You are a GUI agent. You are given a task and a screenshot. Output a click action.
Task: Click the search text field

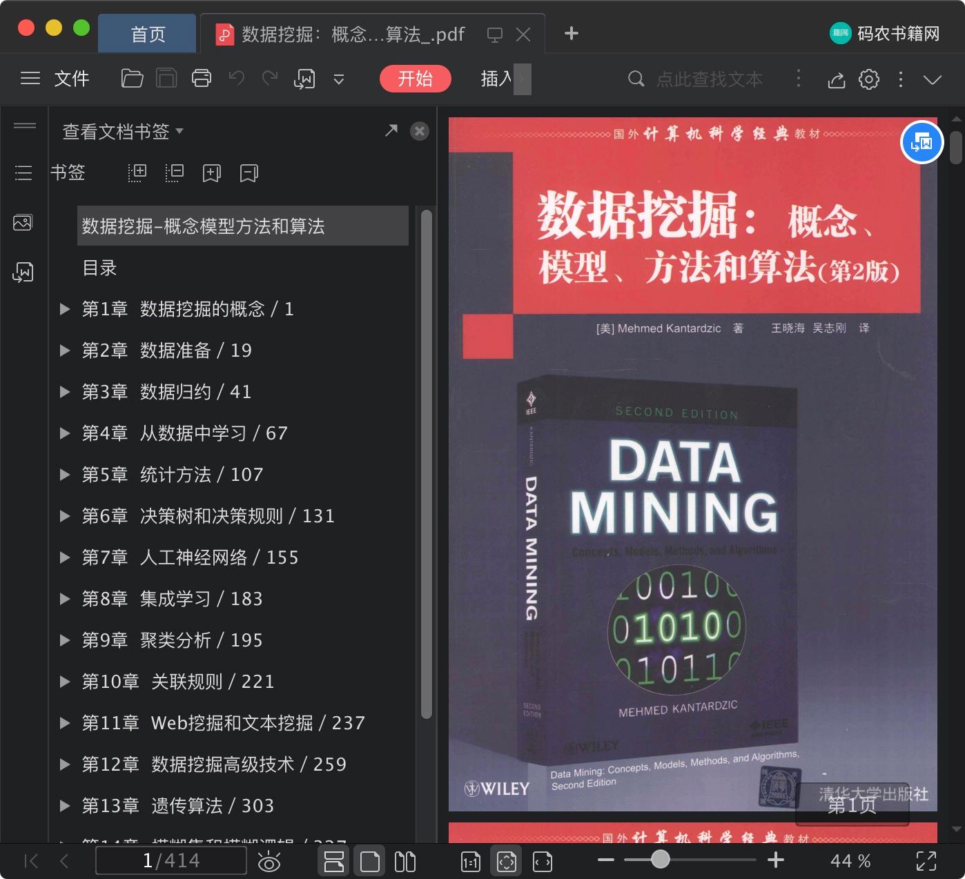pyautogui.click(x=710, y=79)
